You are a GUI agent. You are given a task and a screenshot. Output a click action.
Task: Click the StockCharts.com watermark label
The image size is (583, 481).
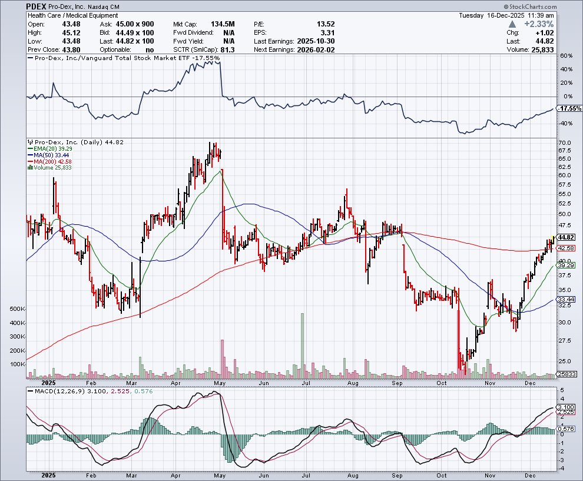531,6
